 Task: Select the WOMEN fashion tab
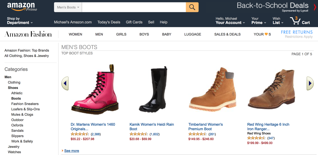tap(75, 34)
